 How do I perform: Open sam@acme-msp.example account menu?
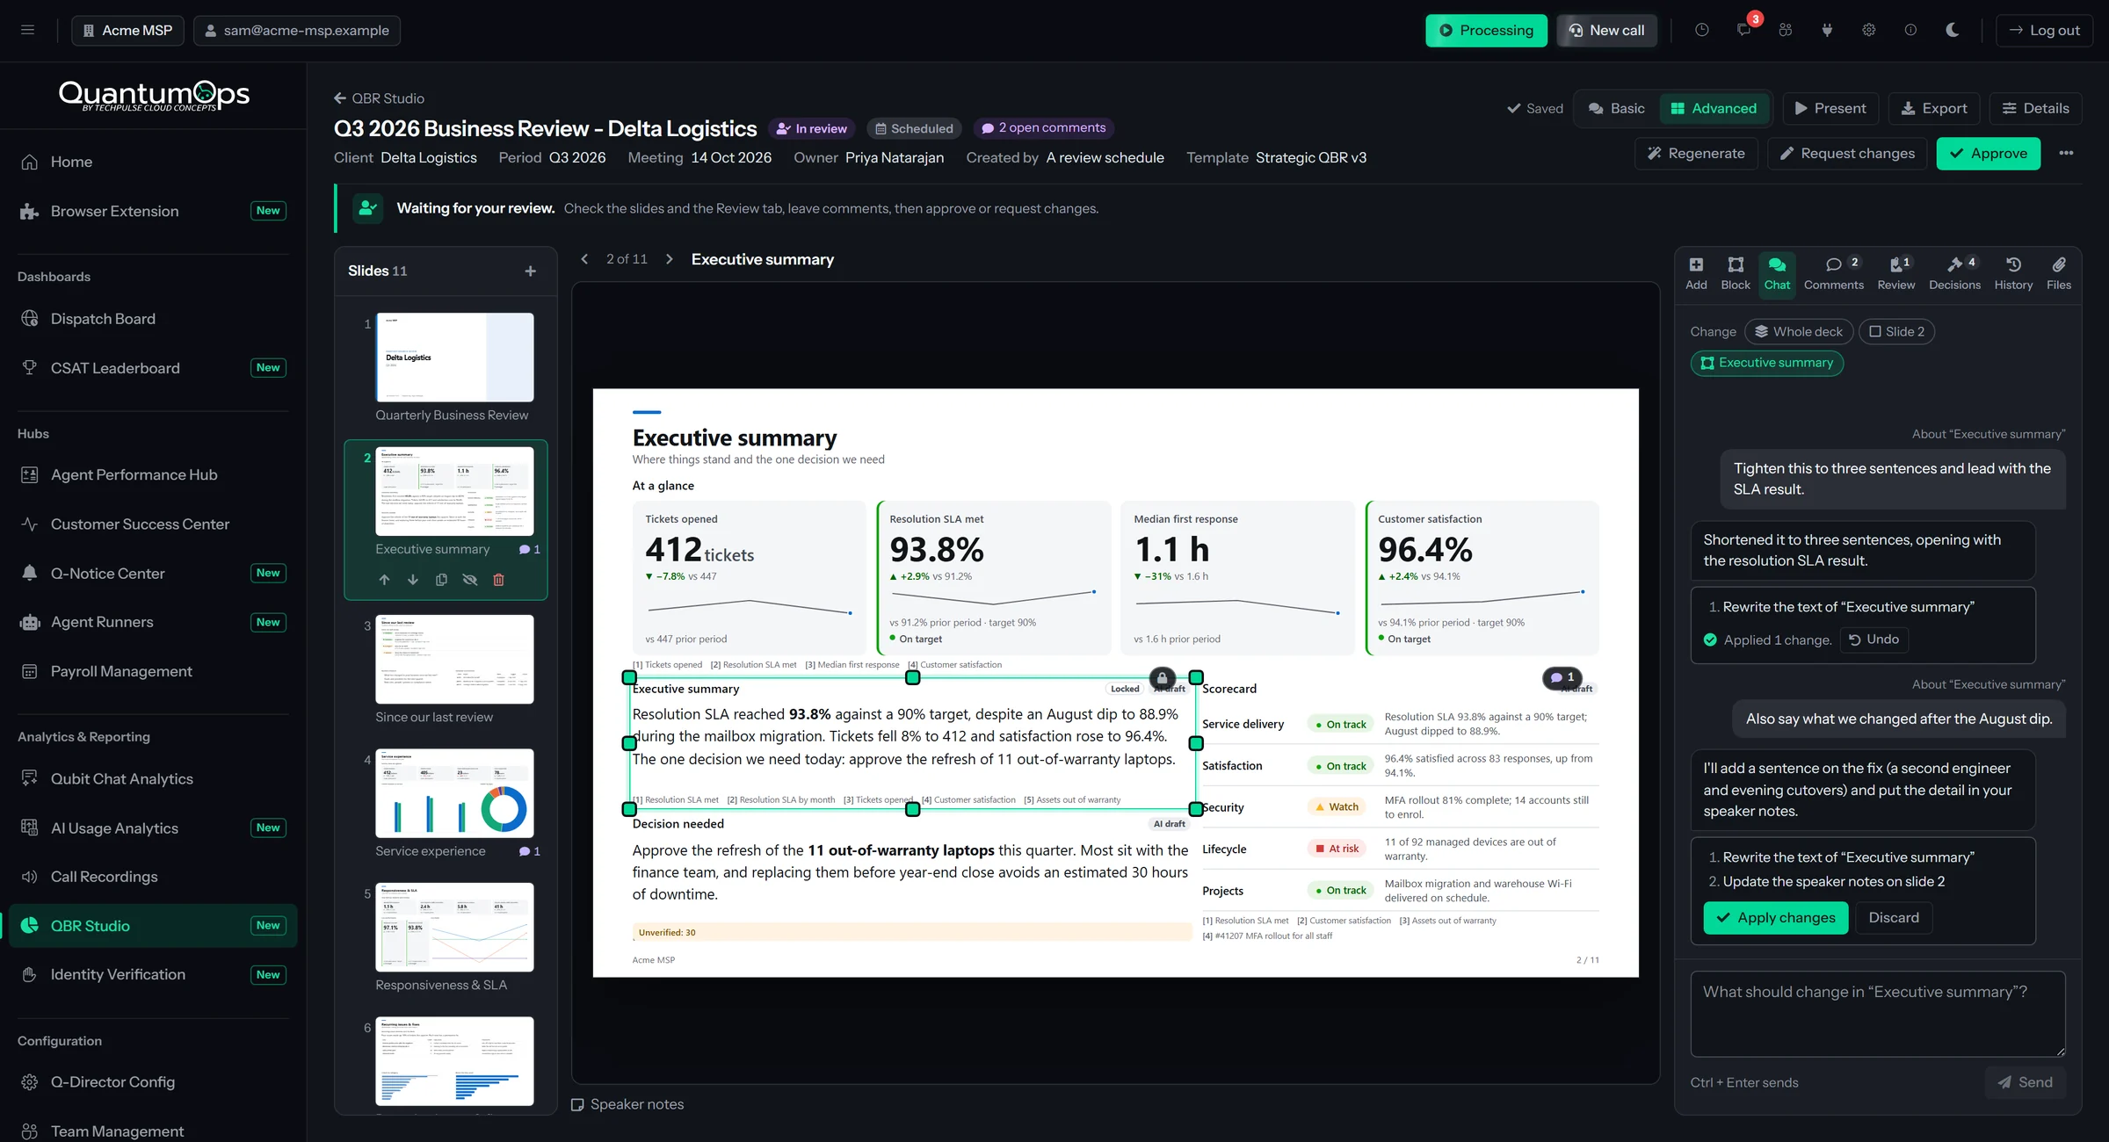[x=297, y=30]
